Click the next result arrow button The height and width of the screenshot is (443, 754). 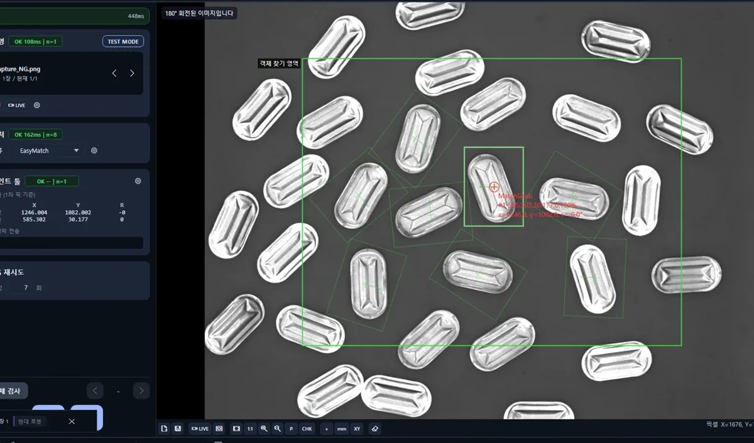(x=141, y=391)
